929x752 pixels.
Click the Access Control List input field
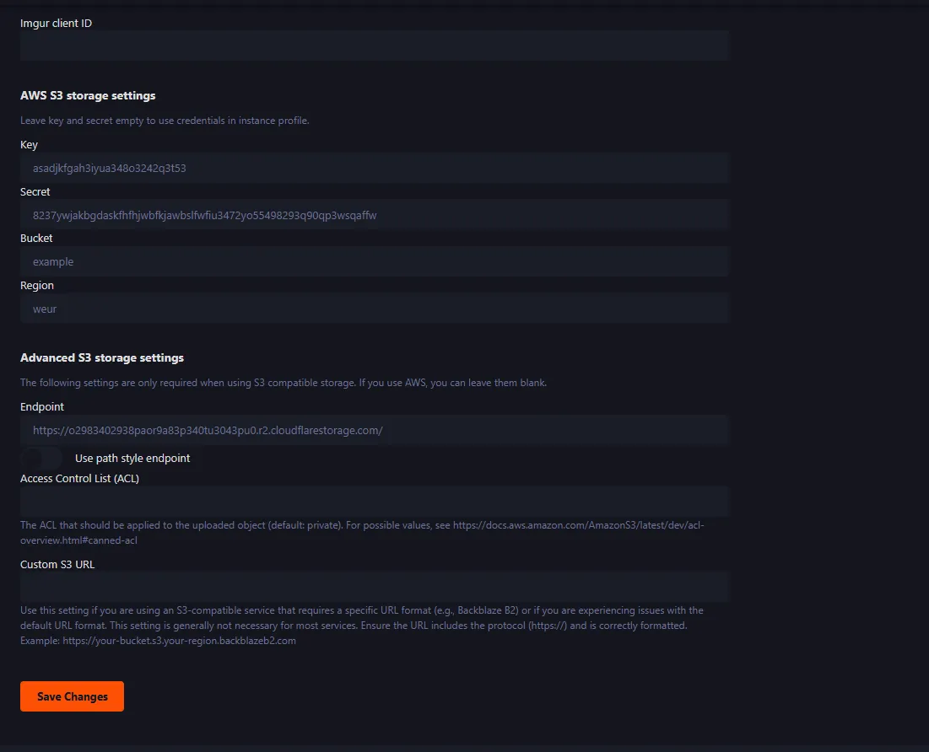click(374, 502)
